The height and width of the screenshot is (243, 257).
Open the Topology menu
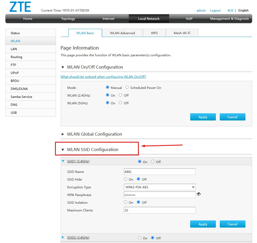(68, 19)
